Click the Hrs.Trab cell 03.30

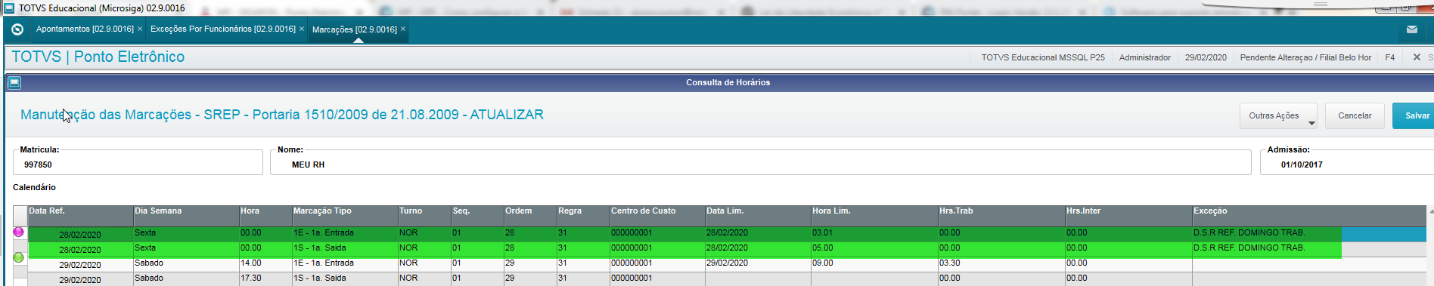tap(1001, 263)
